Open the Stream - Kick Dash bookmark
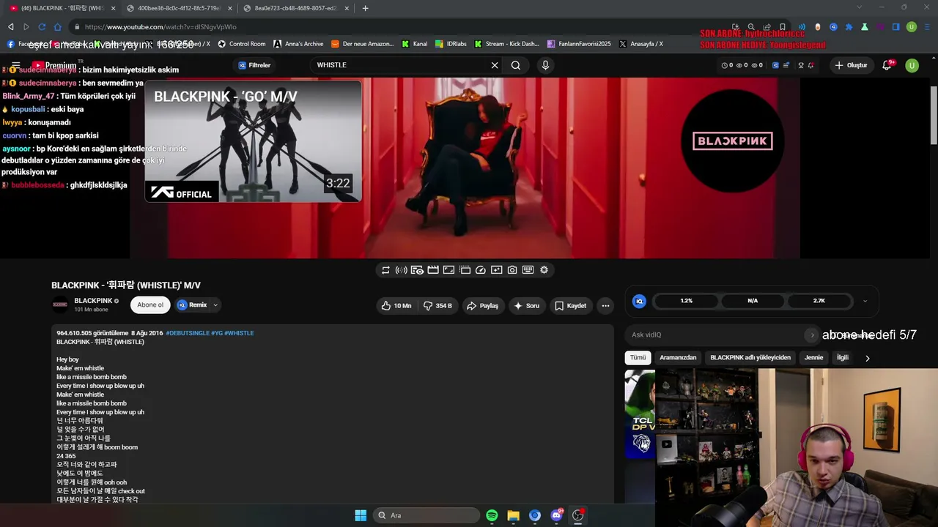Viewport: 938px width, 527px height. click(x=506, y=44)
